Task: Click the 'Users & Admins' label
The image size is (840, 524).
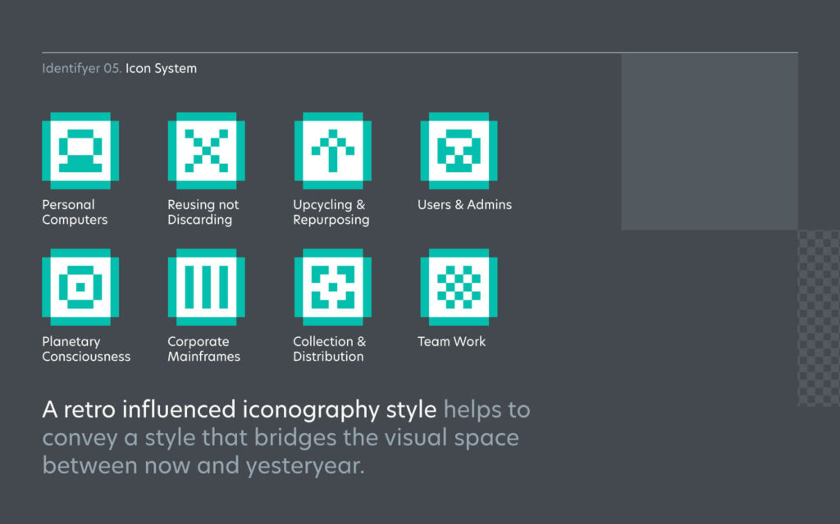Action: click(x=464, y=205)
